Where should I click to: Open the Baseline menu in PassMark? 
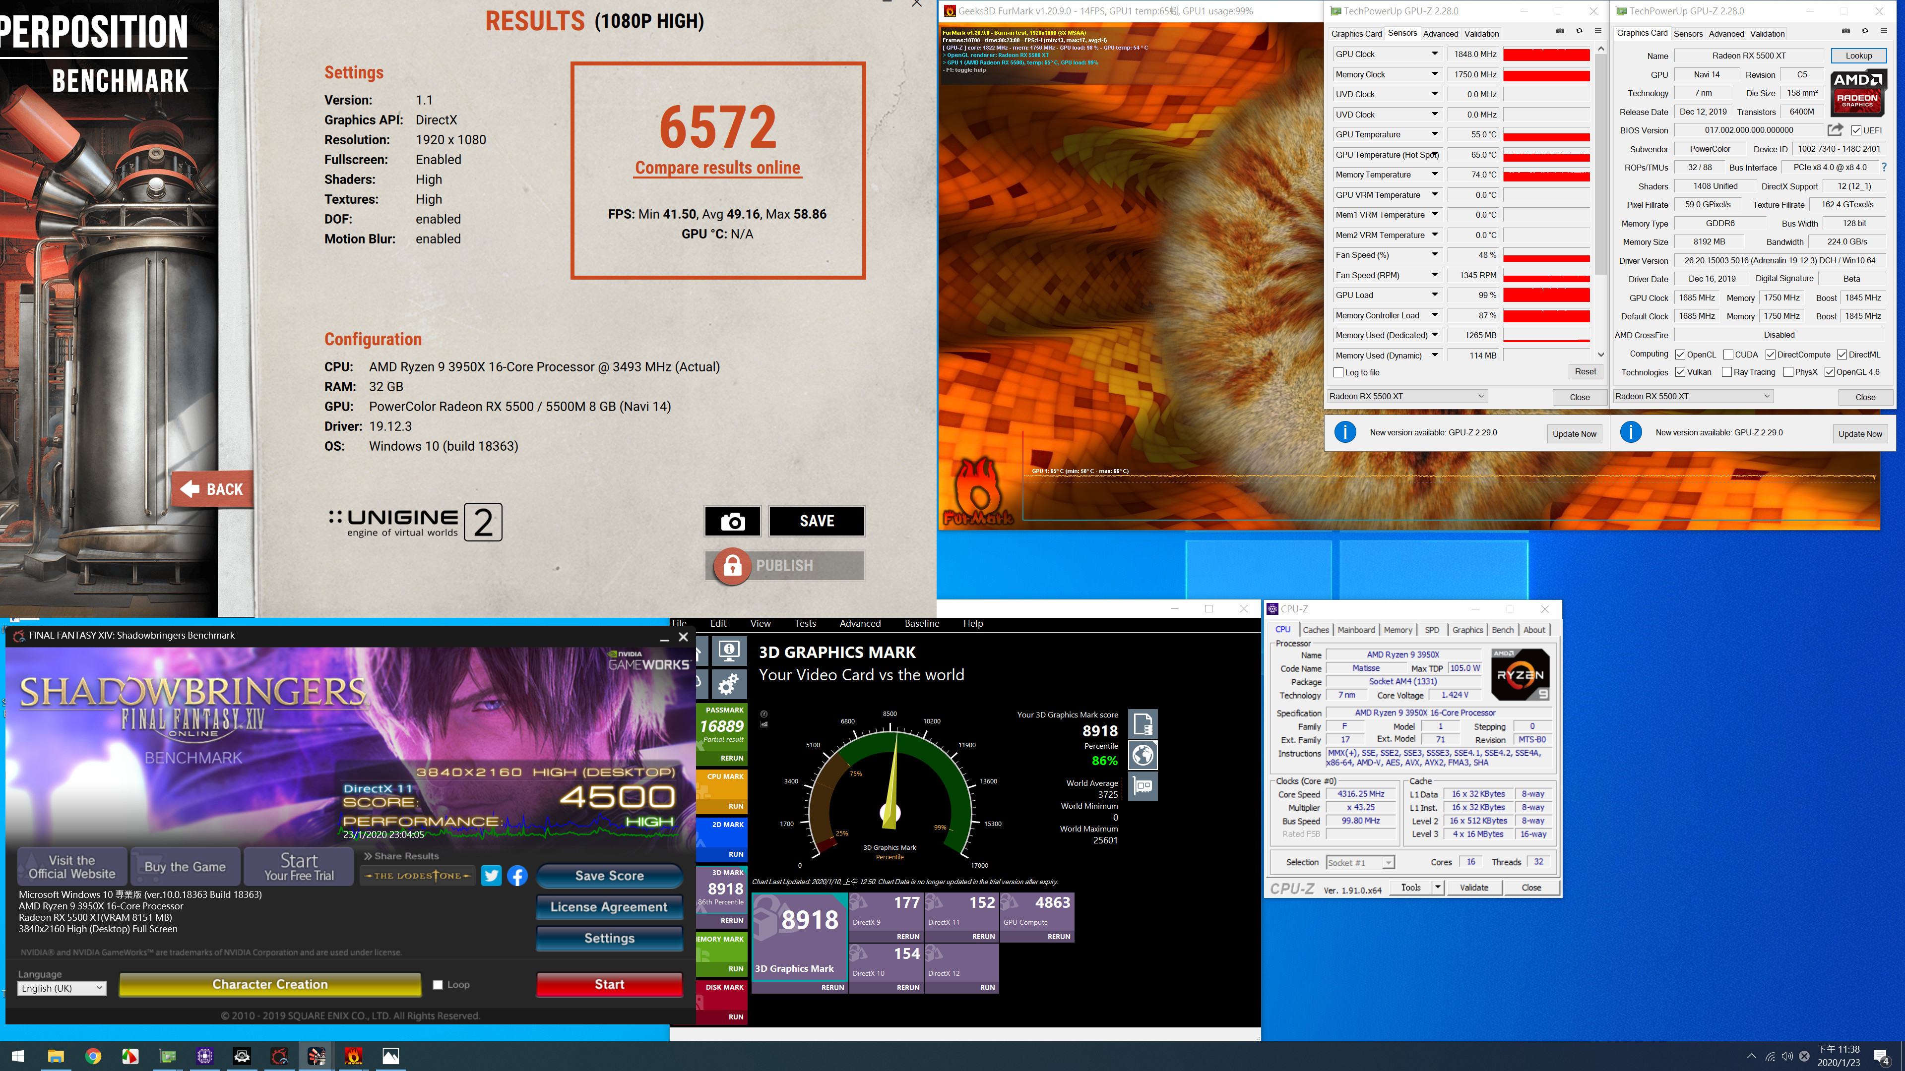pyautogui.click(x=921, y=623)
